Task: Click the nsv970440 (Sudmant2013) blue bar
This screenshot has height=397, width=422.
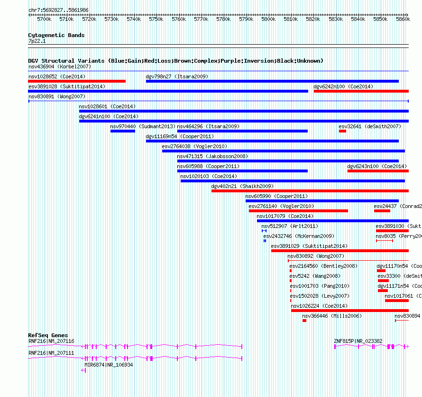Action: [x=123, y=131]
